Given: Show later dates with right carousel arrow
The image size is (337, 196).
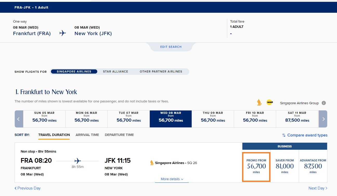Looking at the screenshot, I should click(x=323, y=119).
